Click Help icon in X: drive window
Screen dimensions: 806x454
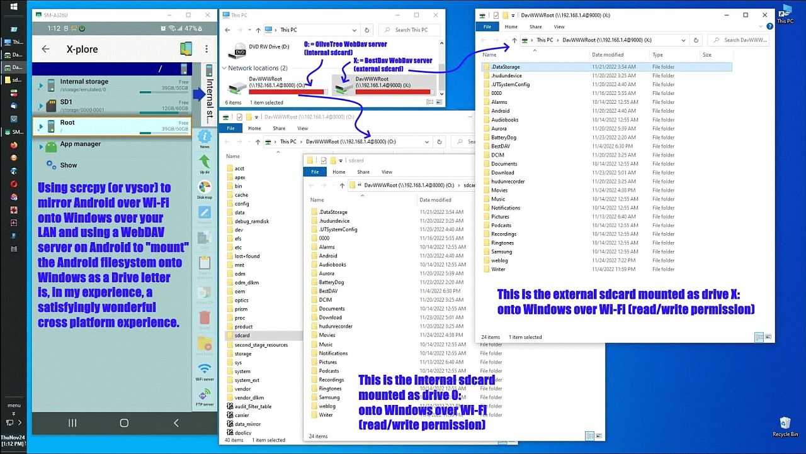click(768, 26)
